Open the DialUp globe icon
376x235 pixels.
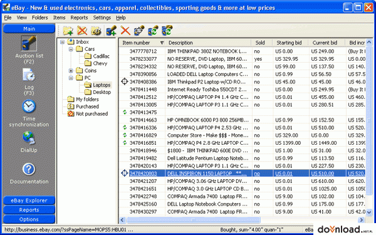(29, 138)
